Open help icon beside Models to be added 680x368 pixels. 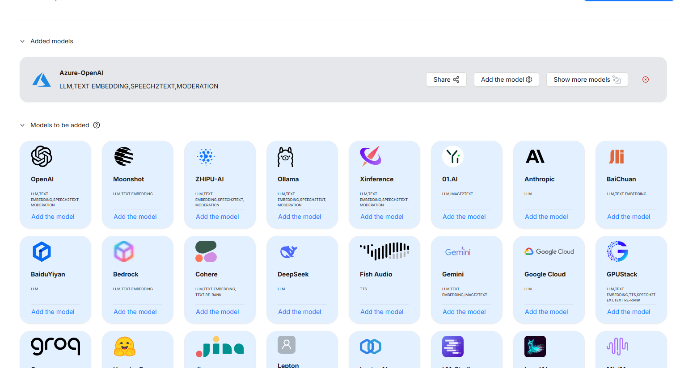coord(97,125)
